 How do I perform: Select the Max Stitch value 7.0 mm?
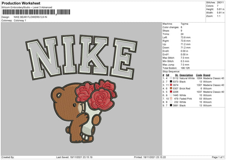point(185,58)
